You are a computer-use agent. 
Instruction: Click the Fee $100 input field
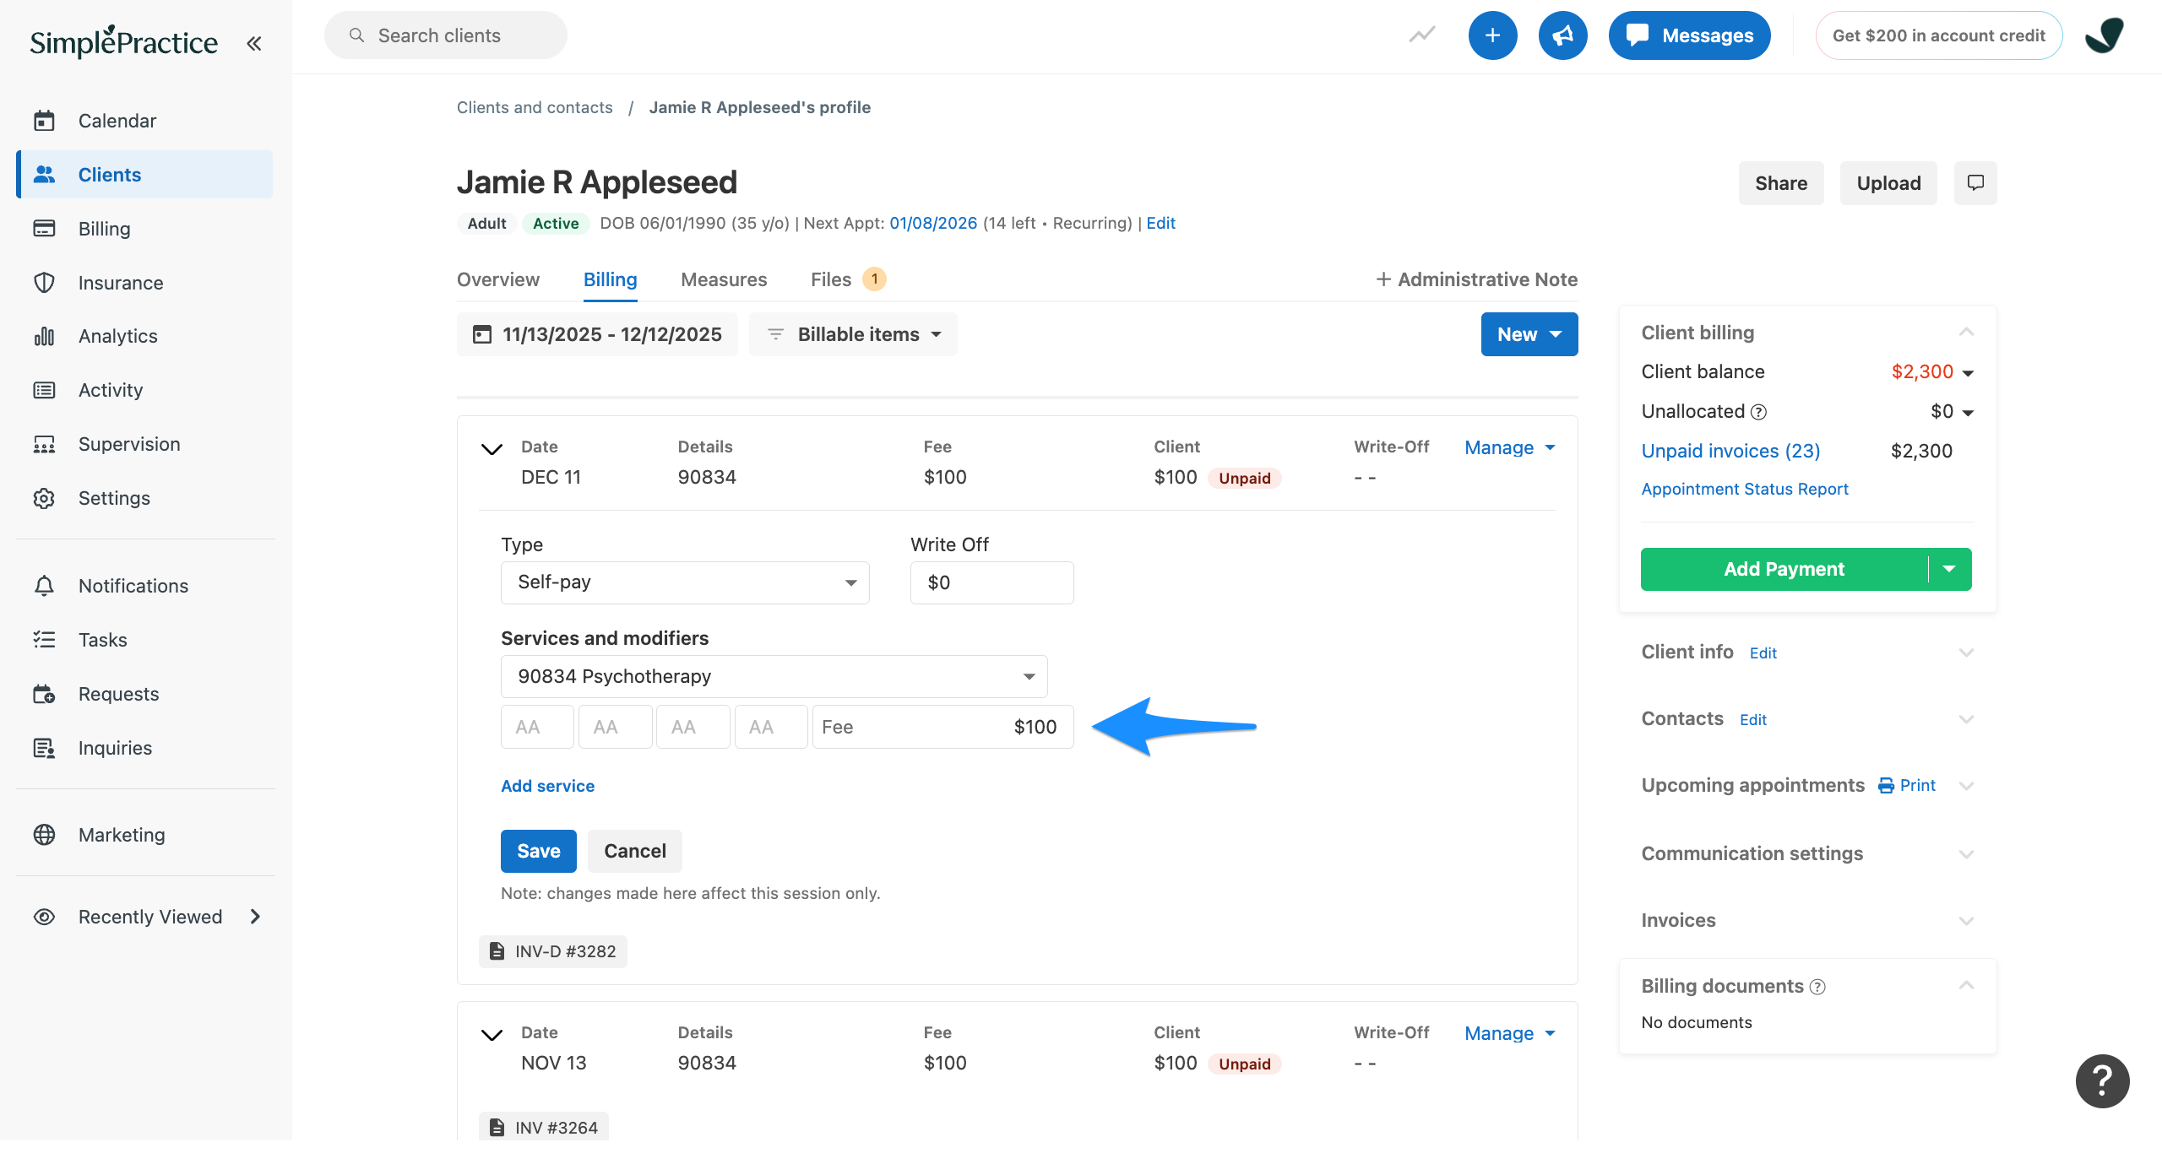[942, 727]
